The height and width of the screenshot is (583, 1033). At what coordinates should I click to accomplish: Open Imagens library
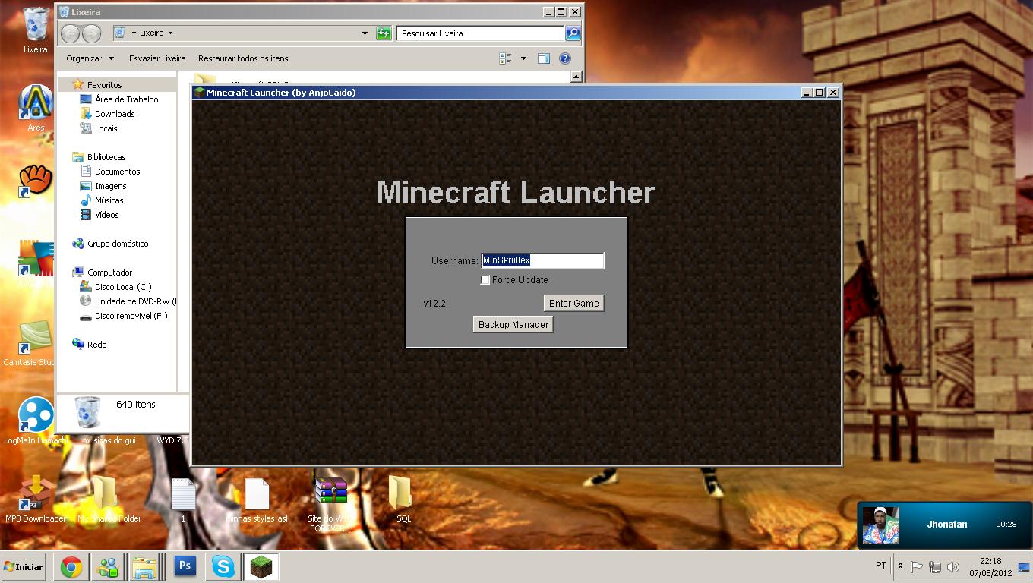click(110, 186)
